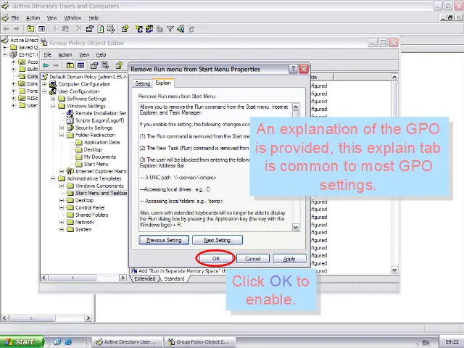Click the Refresh icon in the Active Directory toolbar
Viewport: 464px width, 348px height.
tap(101, 29)
